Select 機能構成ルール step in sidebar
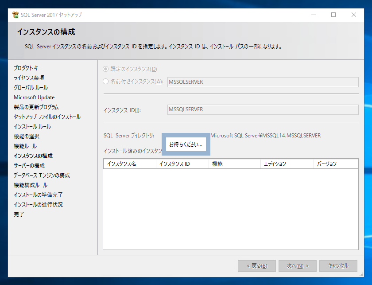372x285 pixels. point(31,185)
